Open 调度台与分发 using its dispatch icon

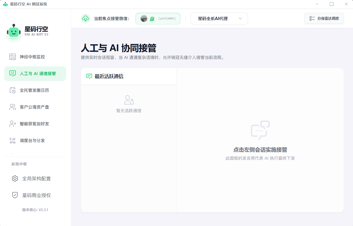click(x=13, y=140)
